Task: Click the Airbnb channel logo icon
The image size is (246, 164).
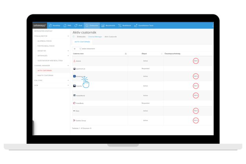Action: click(74, 61)
